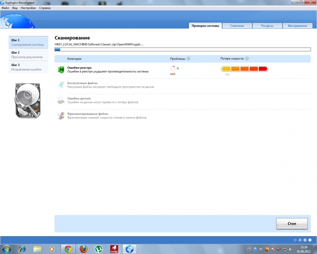Switch to the Советник tab
The height and width of the screenshot is (254, 317).
click(x=237, y=26)
